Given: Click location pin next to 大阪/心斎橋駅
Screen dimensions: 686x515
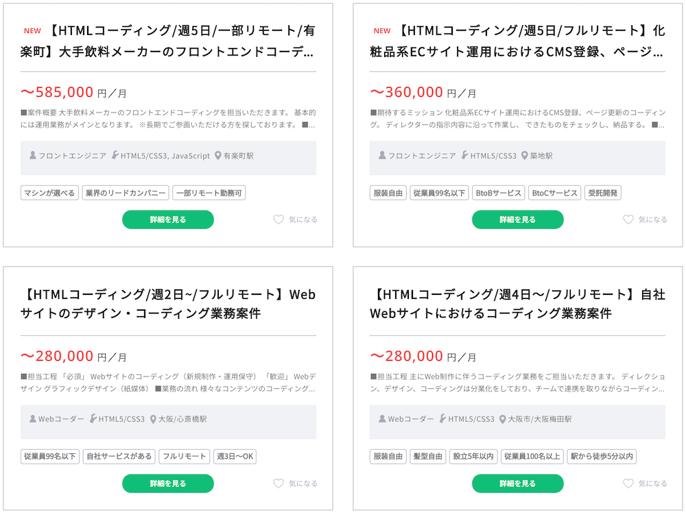Looking at the screenshot, I should coord(153,419).
